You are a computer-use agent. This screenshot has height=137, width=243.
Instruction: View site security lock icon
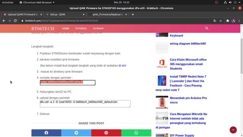click(x=22, y=21)
